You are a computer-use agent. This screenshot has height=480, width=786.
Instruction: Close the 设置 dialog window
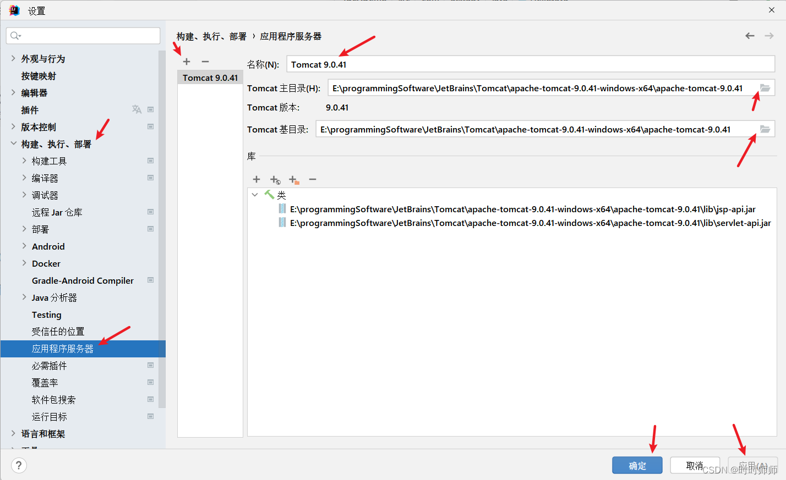tap(772, 10)
